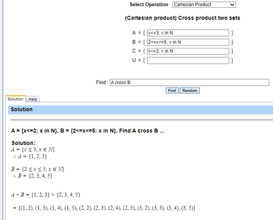273x220 pixels.
Task: Open the Help tab
Action: tap(33, 99)
